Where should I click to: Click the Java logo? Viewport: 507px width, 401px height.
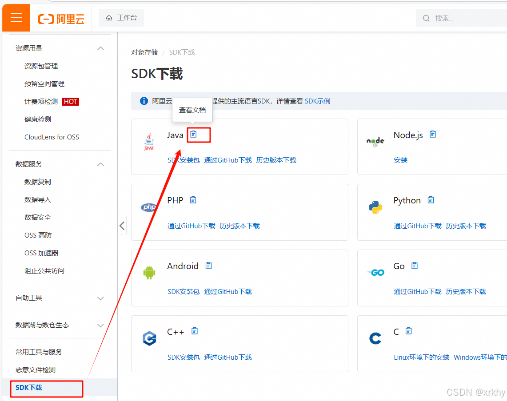pos(149,142)
